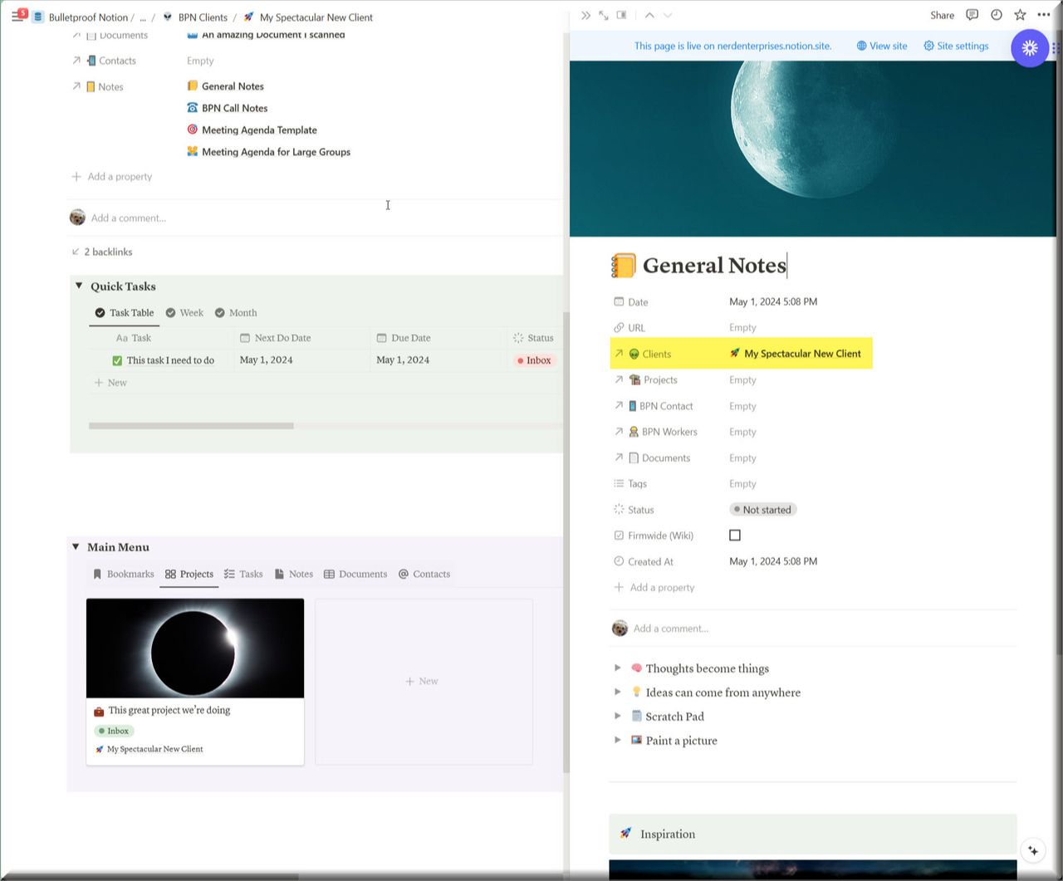This screenshot has height=881, width=1063.
Task: Open the Bulletproof Notion breadcrumb
Action: point(81,17)
